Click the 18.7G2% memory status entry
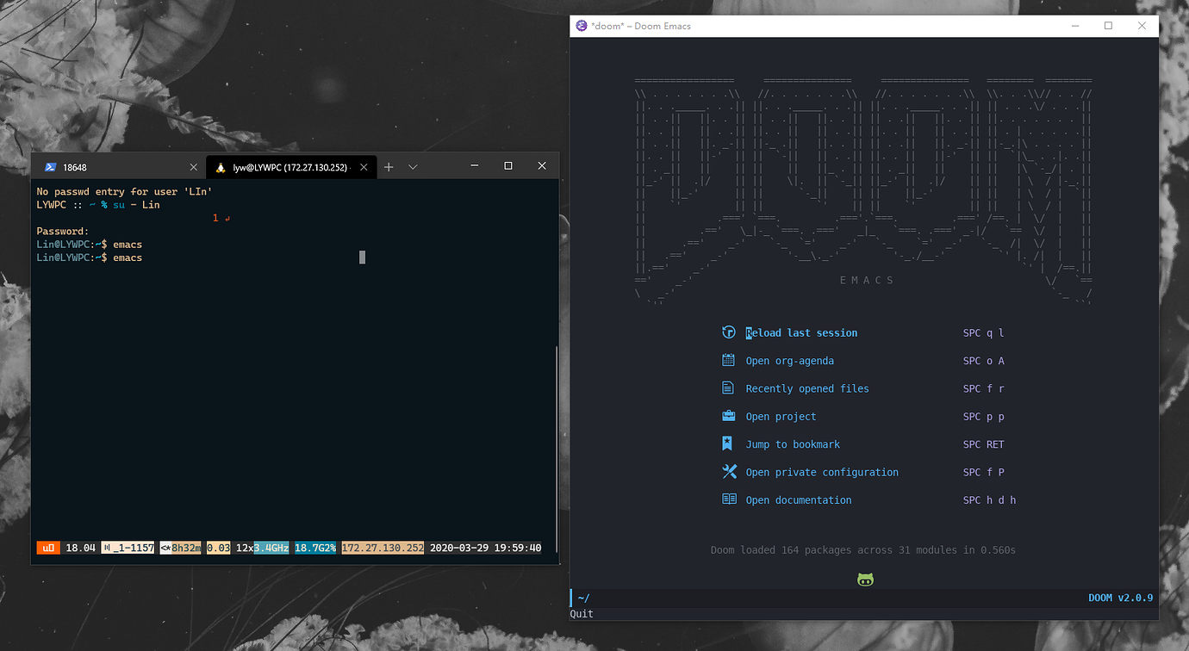Viewport: 1189px width, 651px height. [x=315, y=548]
